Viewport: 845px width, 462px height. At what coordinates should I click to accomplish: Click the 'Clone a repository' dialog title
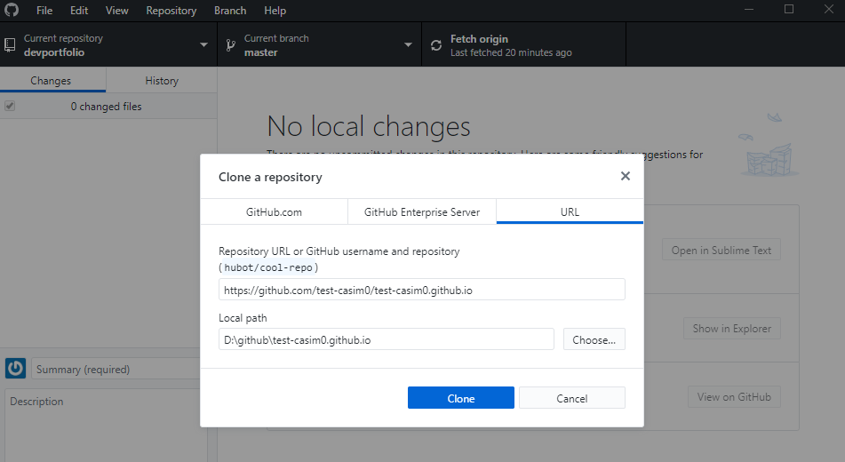coord(270,177)
